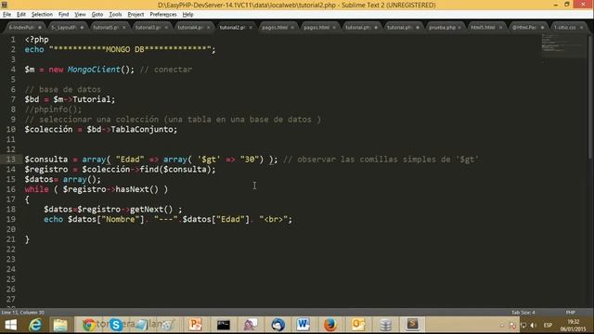Screen dimensions: 594x334
Task: Close the html5.html tab
Action: coord(500,28)
